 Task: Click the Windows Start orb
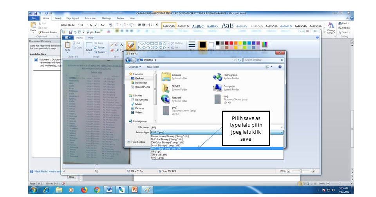34,190
